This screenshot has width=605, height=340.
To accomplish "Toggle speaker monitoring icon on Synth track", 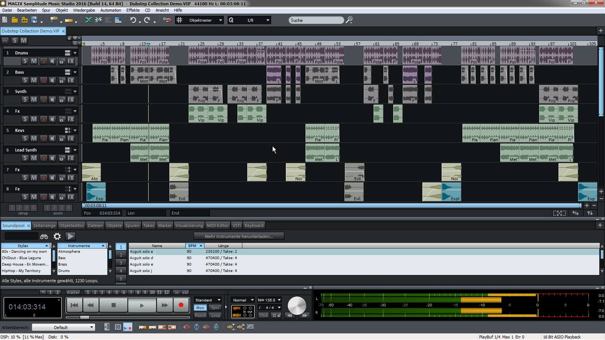I will click(52, 100).
